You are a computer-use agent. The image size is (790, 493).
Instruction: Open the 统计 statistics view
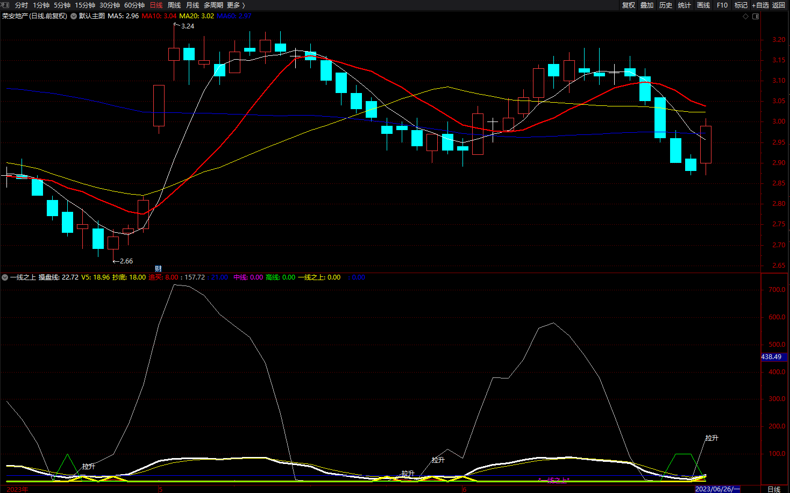click(x=684, y=5)
